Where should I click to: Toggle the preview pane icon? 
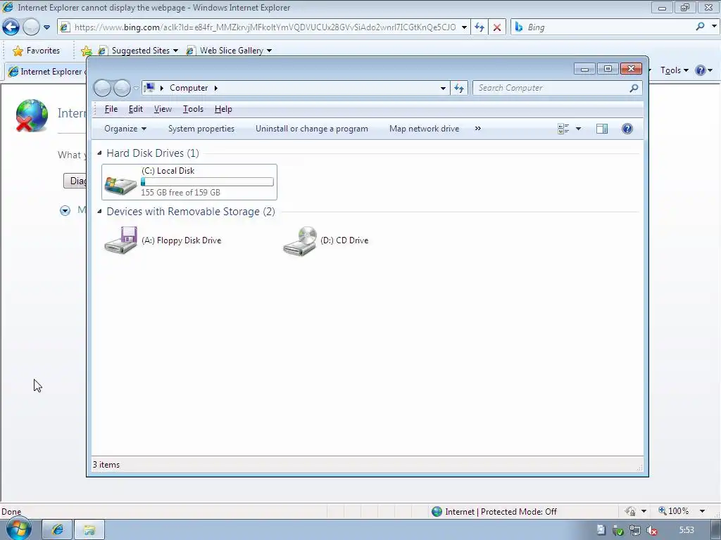click(x=602, y=129)
